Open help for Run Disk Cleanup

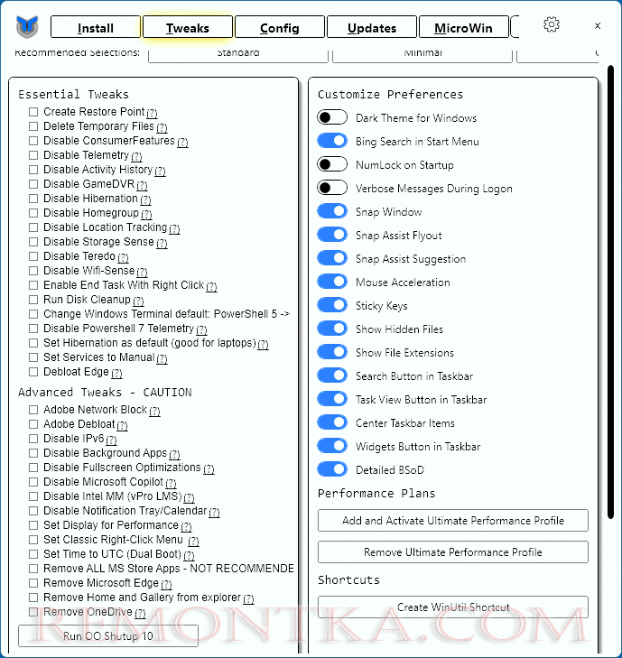pos(138,301)
